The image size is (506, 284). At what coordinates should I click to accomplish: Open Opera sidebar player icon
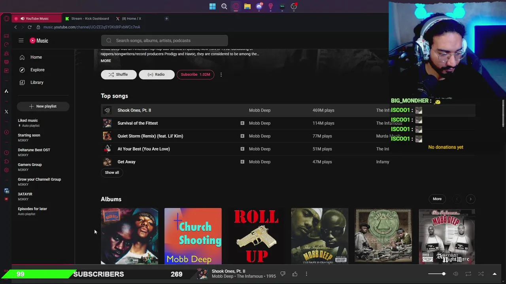(x=6, y=132)
